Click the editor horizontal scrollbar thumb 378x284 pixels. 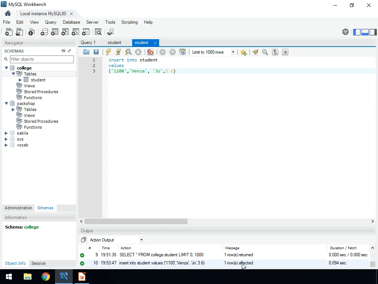(136, 221)
